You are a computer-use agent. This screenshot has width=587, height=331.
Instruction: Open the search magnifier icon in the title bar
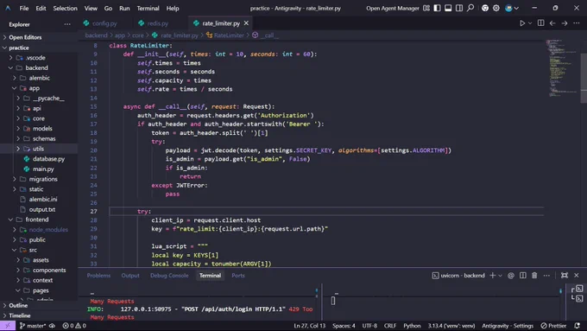click(470, 8)
